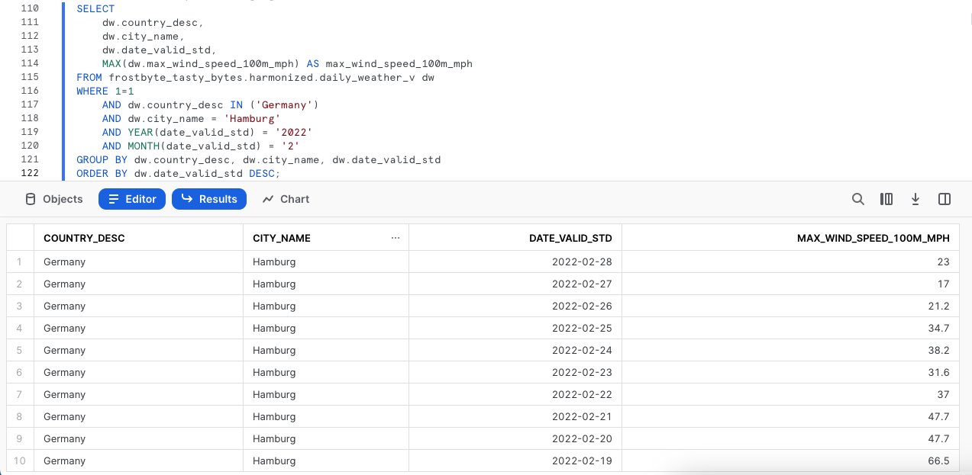Select row number 10 in results
Viewport: 972px width, 475px height.
pyautogui.click(x=20, y=461)
